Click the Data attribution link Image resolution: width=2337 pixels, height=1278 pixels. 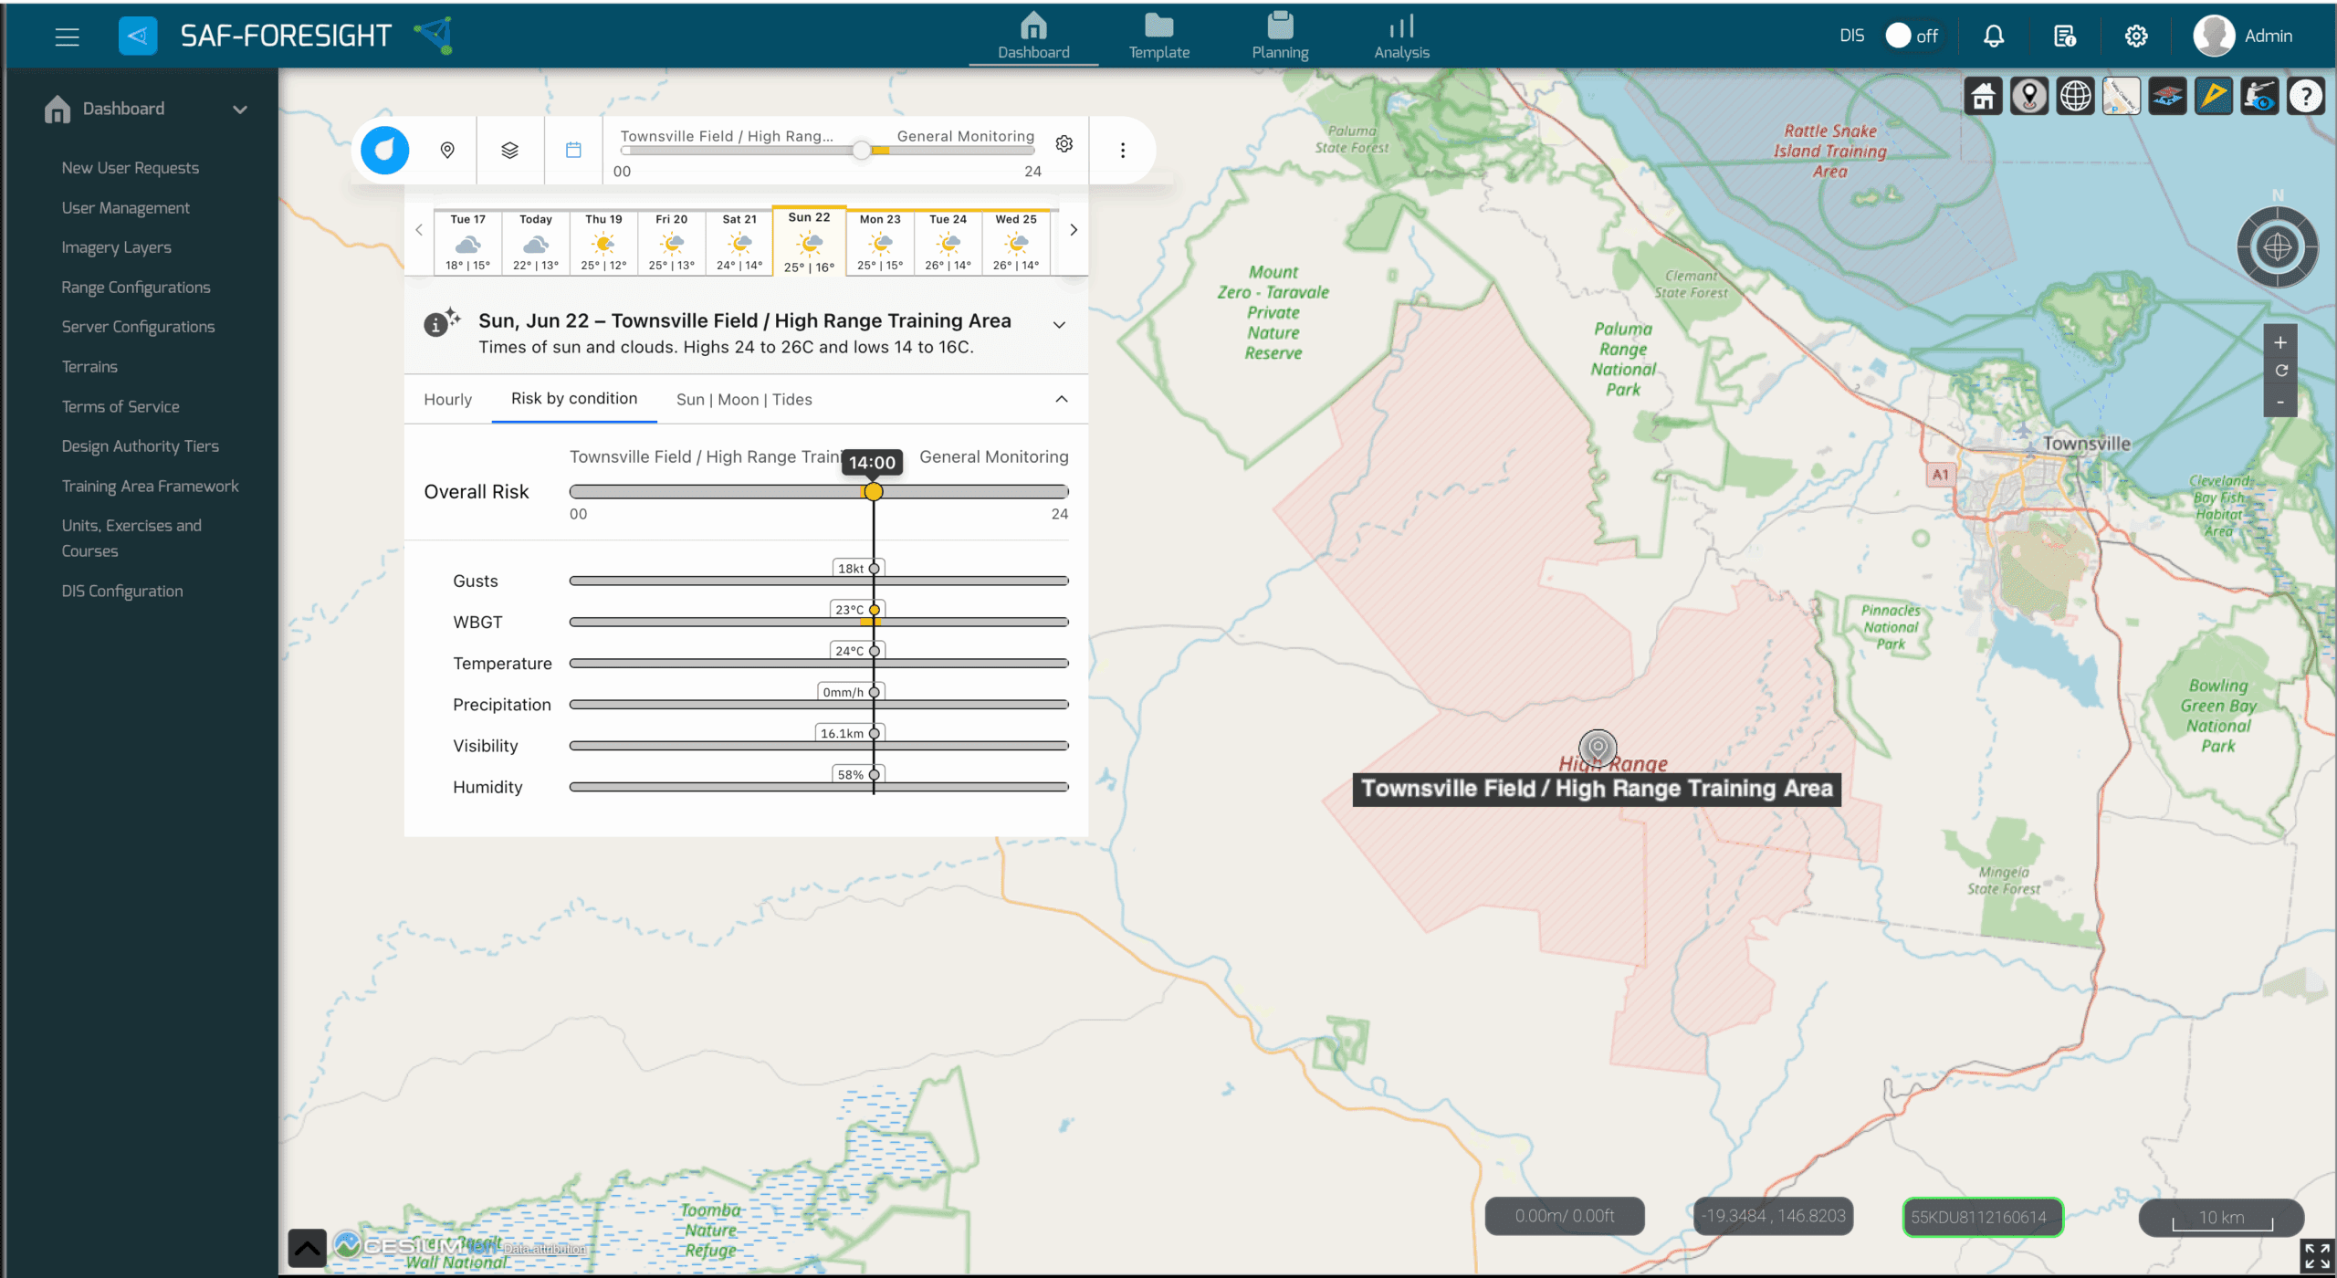545,1249
